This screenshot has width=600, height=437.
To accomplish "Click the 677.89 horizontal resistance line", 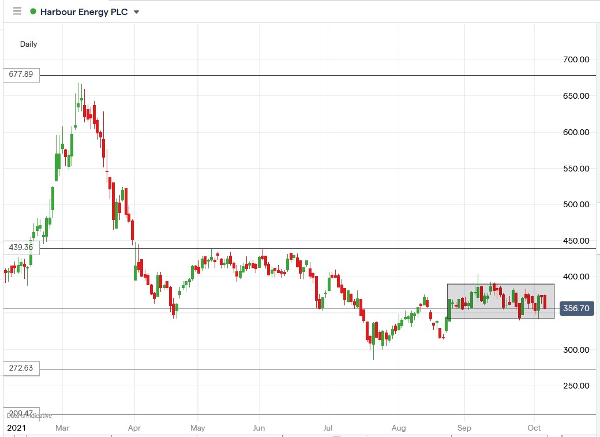I will point(288,75).
